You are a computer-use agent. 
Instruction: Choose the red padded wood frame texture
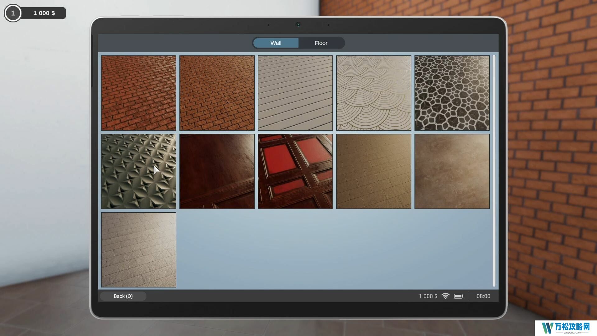pyautogui.click(x=295, y=171)
